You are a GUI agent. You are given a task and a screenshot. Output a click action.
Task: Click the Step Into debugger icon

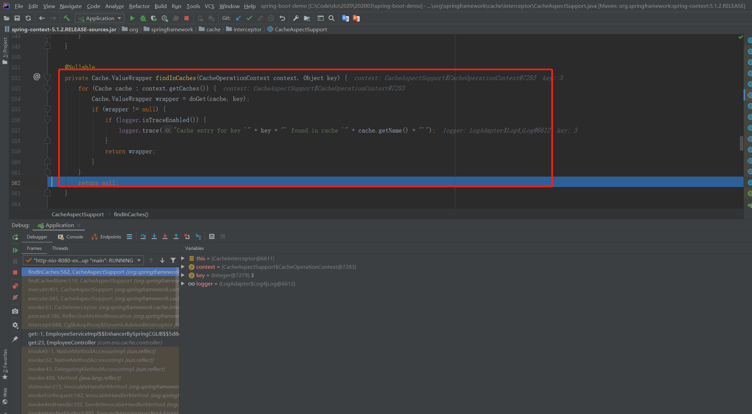click(x=154, y=237)
